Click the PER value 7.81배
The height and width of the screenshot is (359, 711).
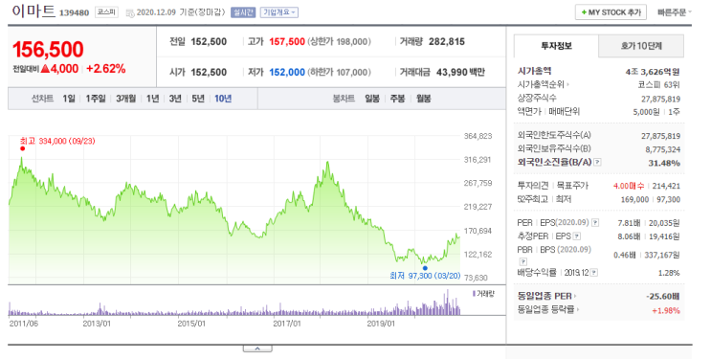[x=630, y=223]
